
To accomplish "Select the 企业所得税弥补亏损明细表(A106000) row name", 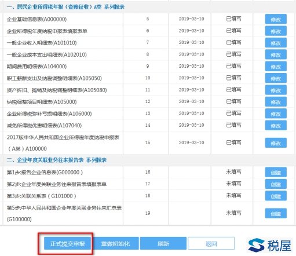I will coord(49,114).
